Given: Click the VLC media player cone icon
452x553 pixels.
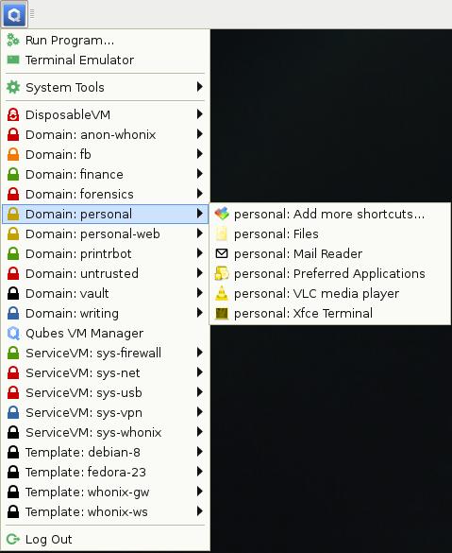Looking at the screenshot, I should (222, 293).
